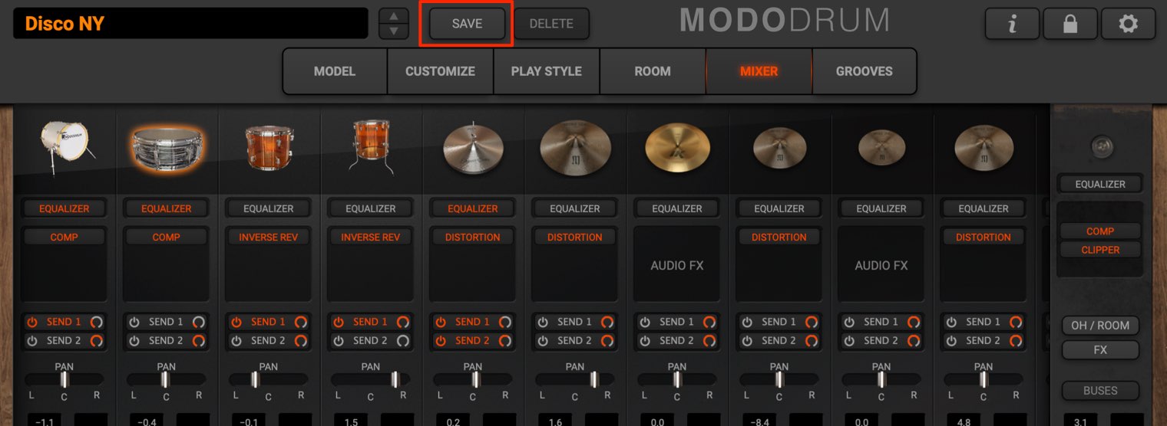The height and width of the screenshot is (426, 1167).
Task: Click the ride cymbal pan slider
Action: [x=575, y=379]
